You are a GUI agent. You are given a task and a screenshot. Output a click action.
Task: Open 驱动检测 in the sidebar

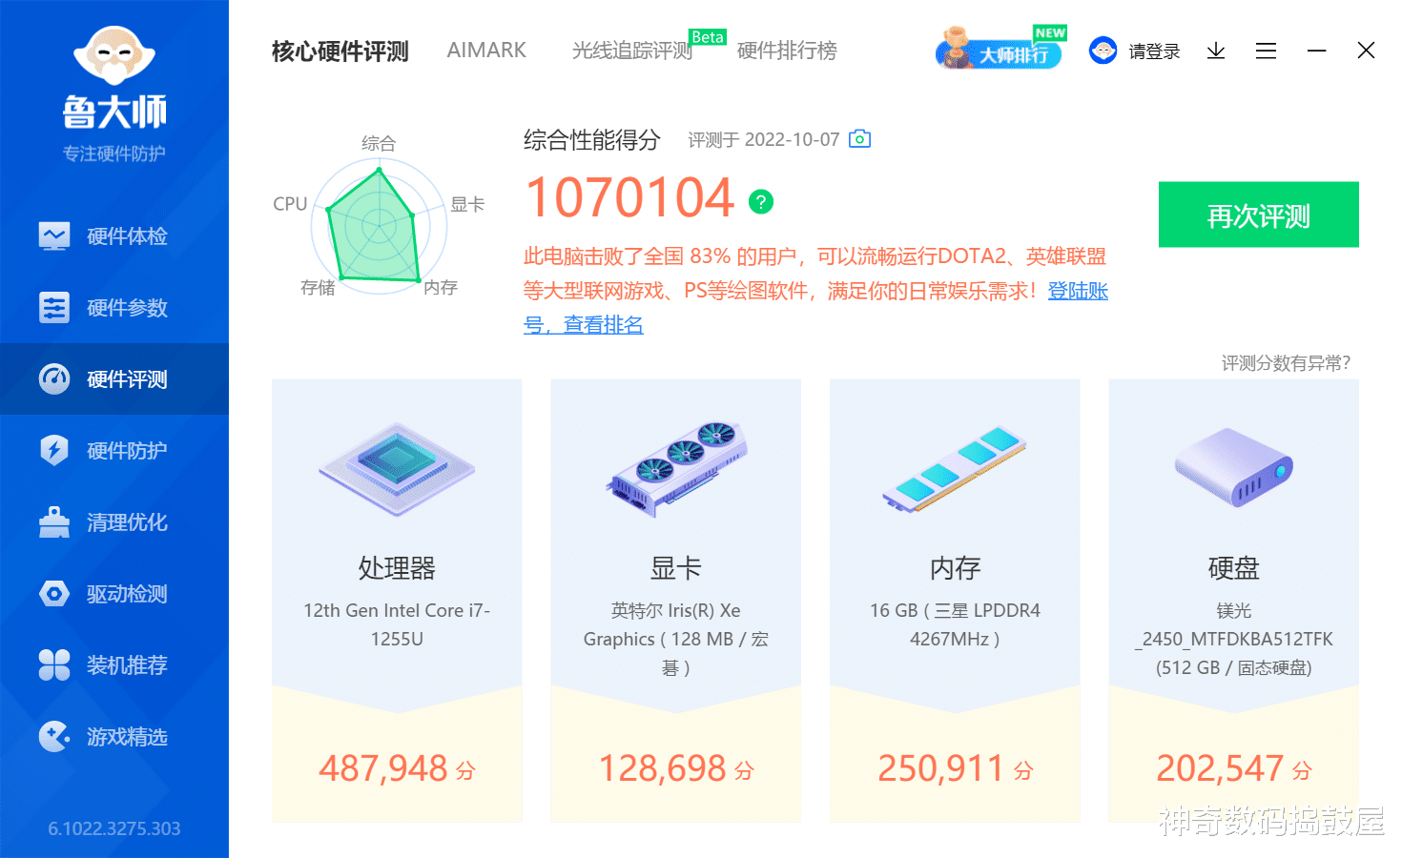pyautogui.click(x=114, y=593)
